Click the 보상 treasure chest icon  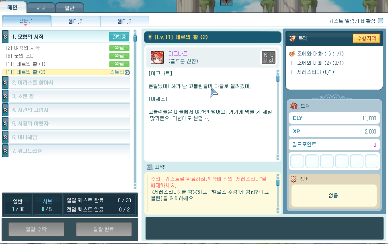pos(294,106)
